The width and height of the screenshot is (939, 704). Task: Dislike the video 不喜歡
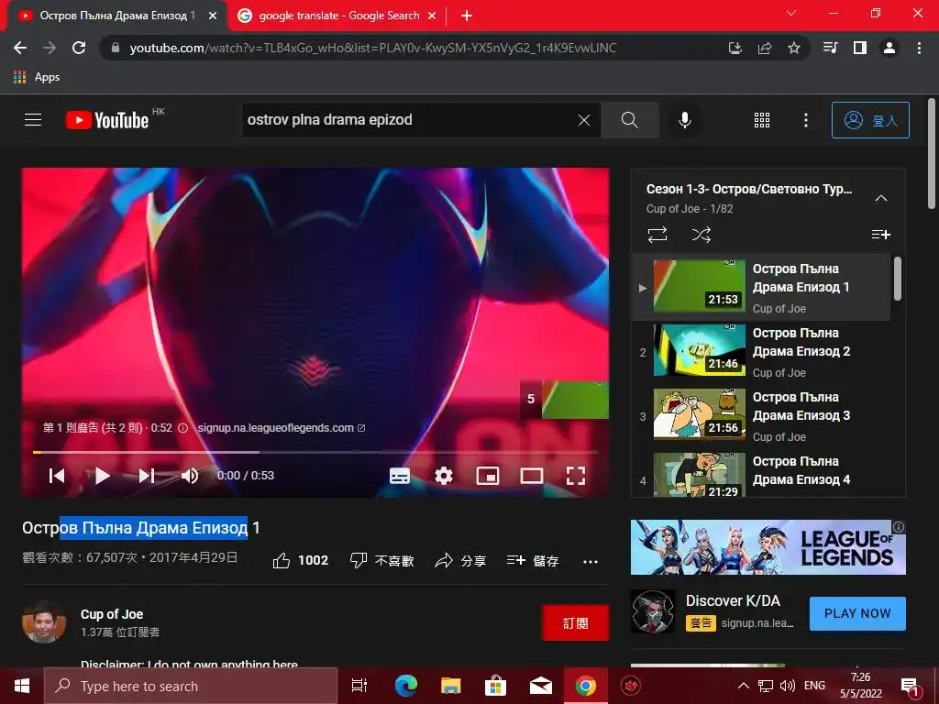(382, 561)
